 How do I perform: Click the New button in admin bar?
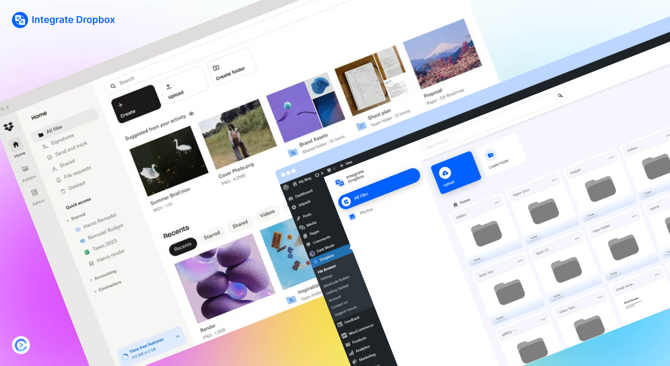point(346,164)
